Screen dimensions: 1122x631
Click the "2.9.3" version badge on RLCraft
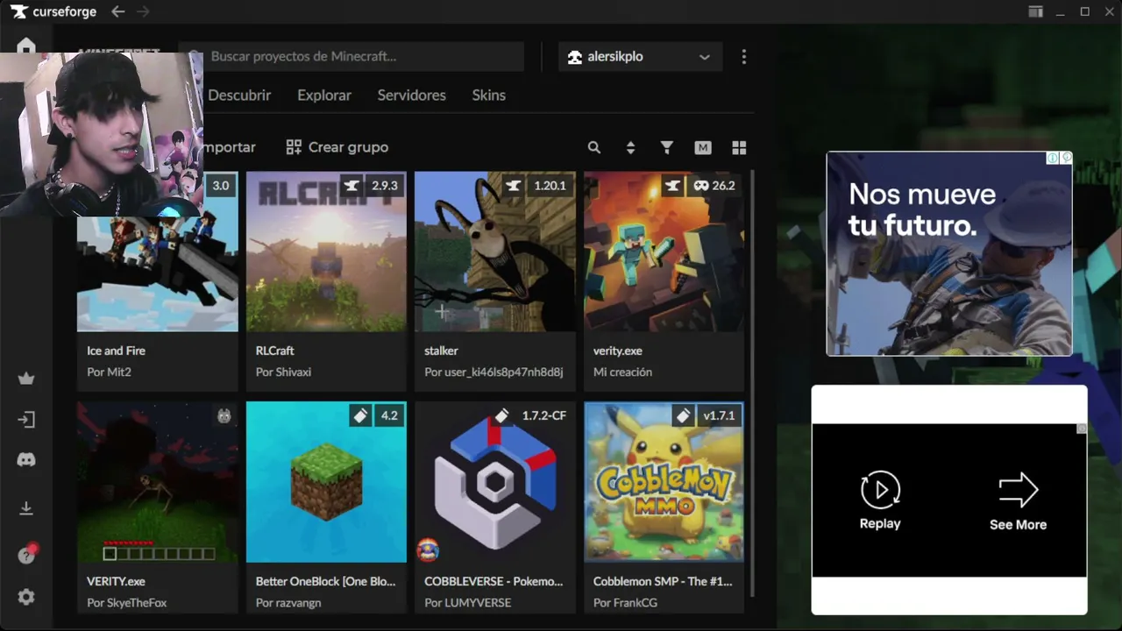pyautogui.click(x=385, y=186)
